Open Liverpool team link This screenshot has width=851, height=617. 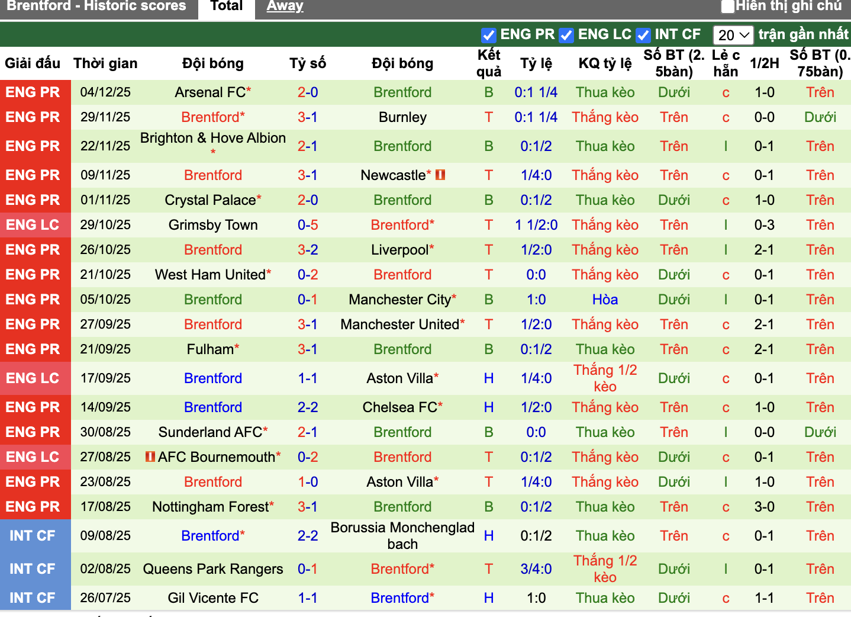click(399, 250)
